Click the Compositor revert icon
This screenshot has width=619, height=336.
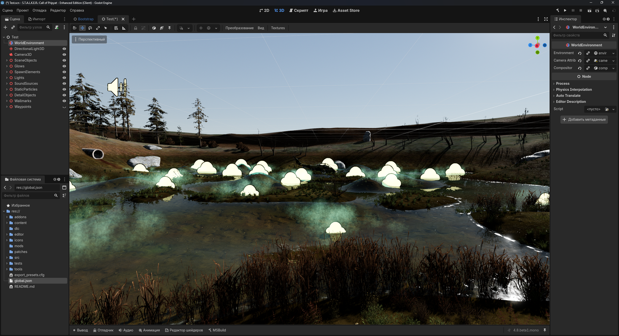580,68
